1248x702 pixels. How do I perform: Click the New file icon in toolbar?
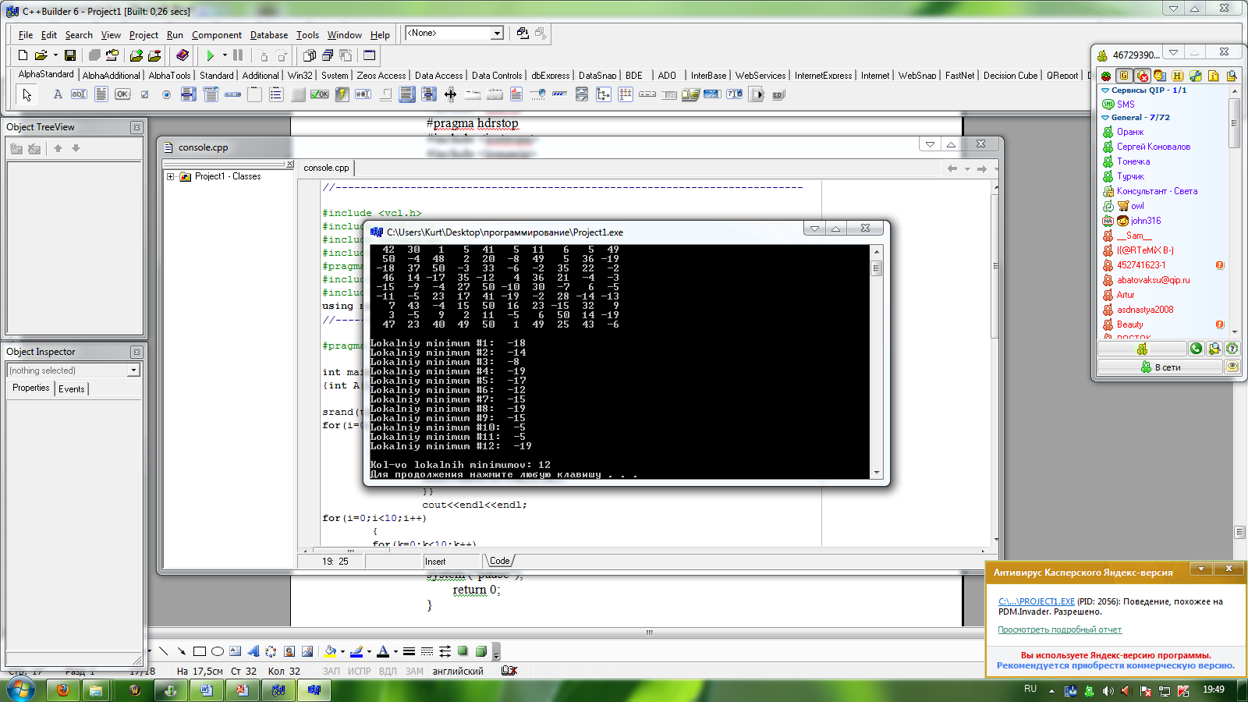(x=23, y=55)
